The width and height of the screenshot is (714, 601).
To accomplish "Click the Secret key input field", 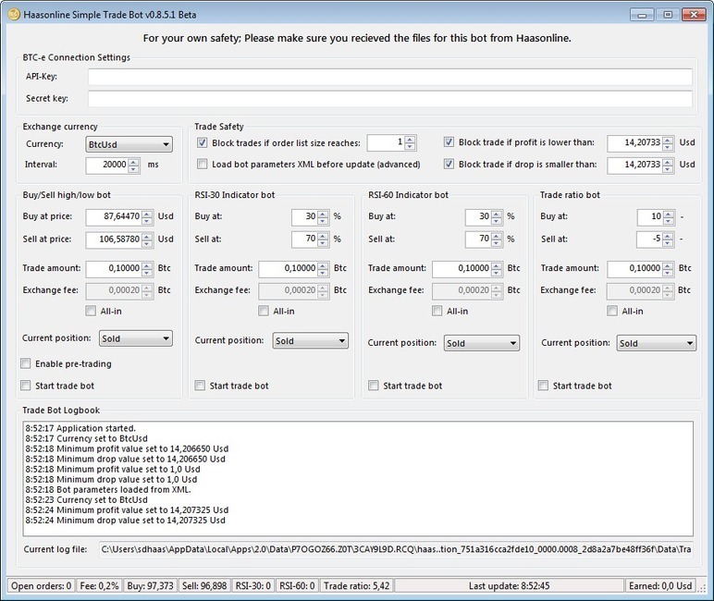I will [390, 99].
